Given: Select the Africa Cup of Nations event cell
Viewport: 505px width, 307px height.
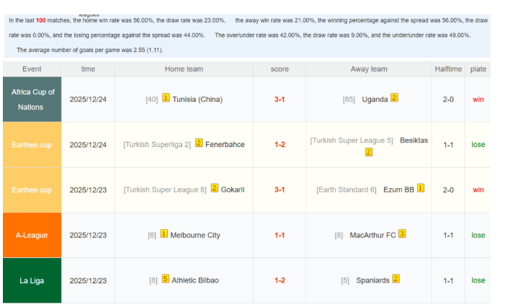Looking at the screenshot, I should tap(32, 99).
